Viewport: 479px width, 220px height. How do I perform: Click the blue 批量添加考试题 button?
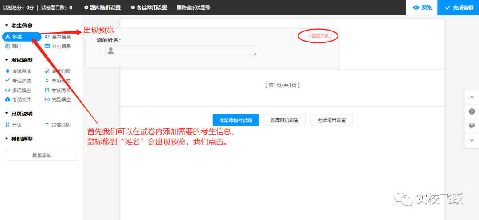pyautogui.click(x=236, y=120)
